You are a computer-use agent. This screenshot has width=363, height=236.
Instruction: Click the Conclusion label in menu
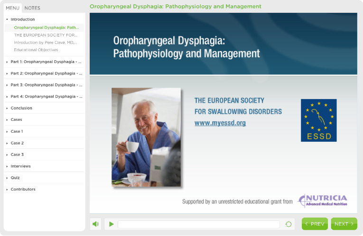[21, 108]
